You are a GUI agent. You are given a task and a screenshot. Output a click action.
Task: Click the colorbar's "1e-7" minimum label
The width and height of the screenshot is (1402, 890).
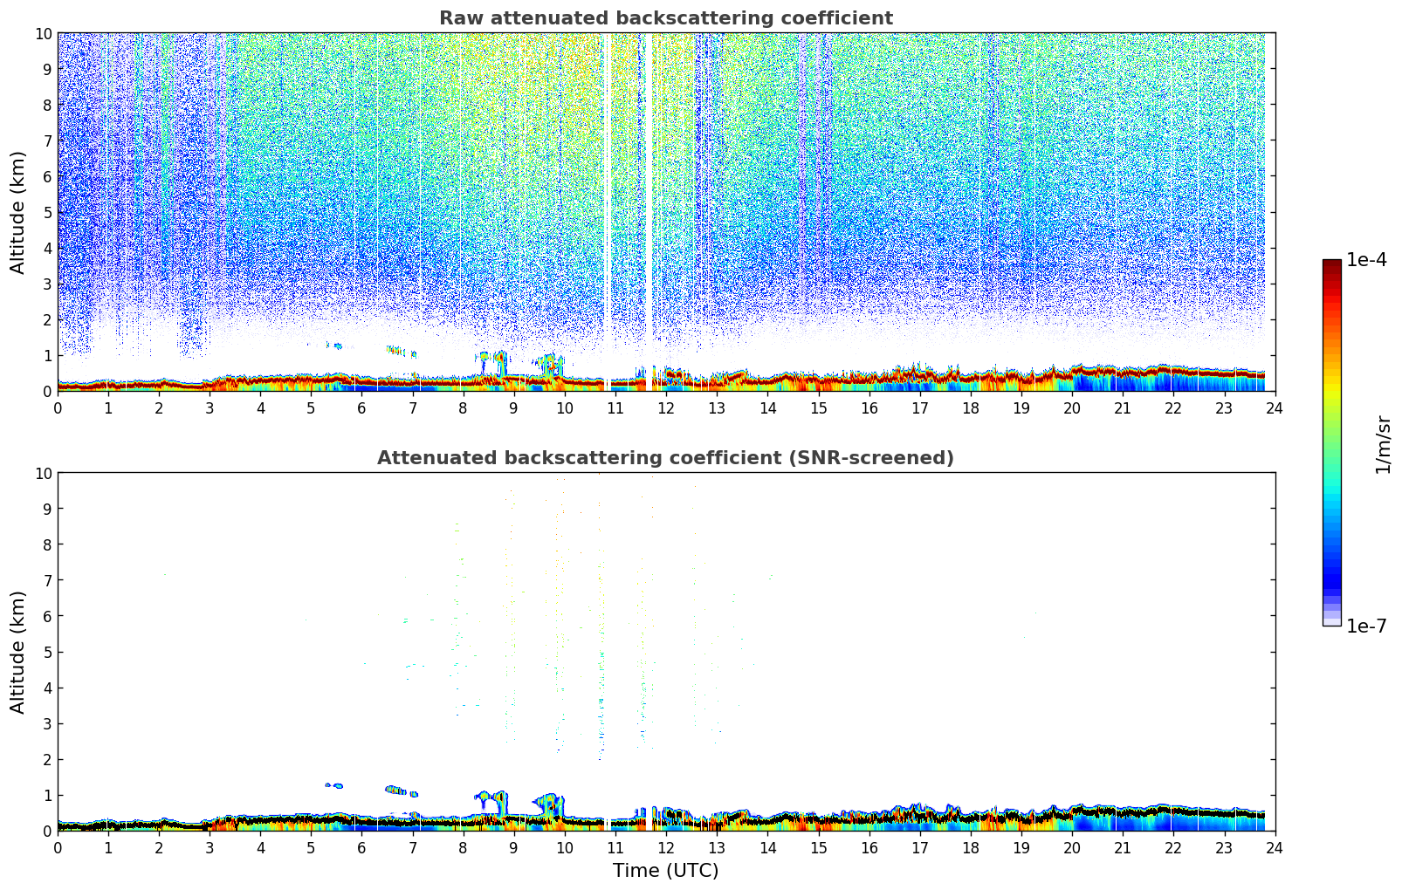click(x=1366, y=626)
